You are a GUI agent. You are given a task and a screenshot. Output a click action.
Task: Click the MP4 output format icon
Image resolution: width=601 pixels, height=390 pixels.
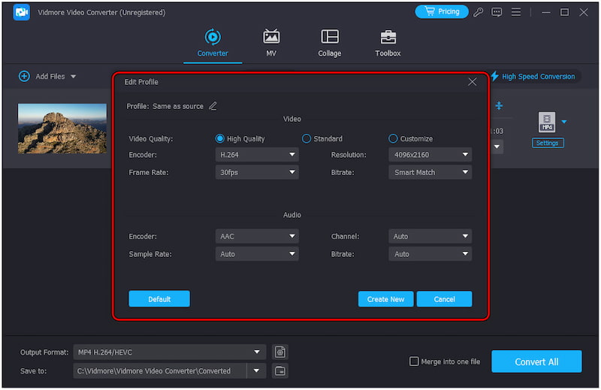[x=547, y=122]
